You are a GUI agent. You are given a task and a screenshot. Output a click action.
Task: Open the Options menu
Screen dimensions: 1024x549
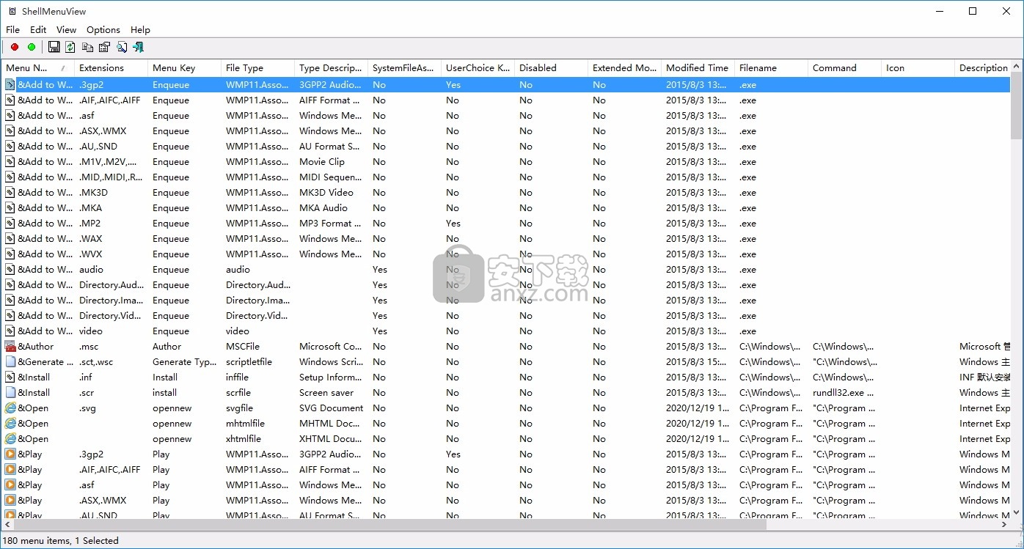click(103, 29)
